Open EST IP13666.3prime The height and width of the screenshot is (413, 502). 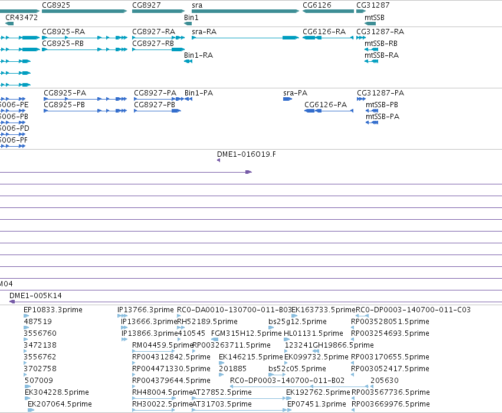coord(149,322)
